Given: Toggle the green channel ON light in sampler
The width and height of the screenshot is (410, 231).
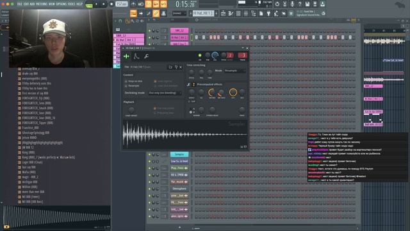Looking at the screenshot, I should (x=200, y=55).
